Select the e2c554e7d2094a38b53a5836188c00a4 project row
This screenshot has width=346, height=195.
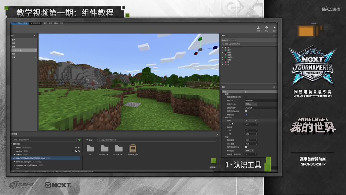(x=45, y=158)
